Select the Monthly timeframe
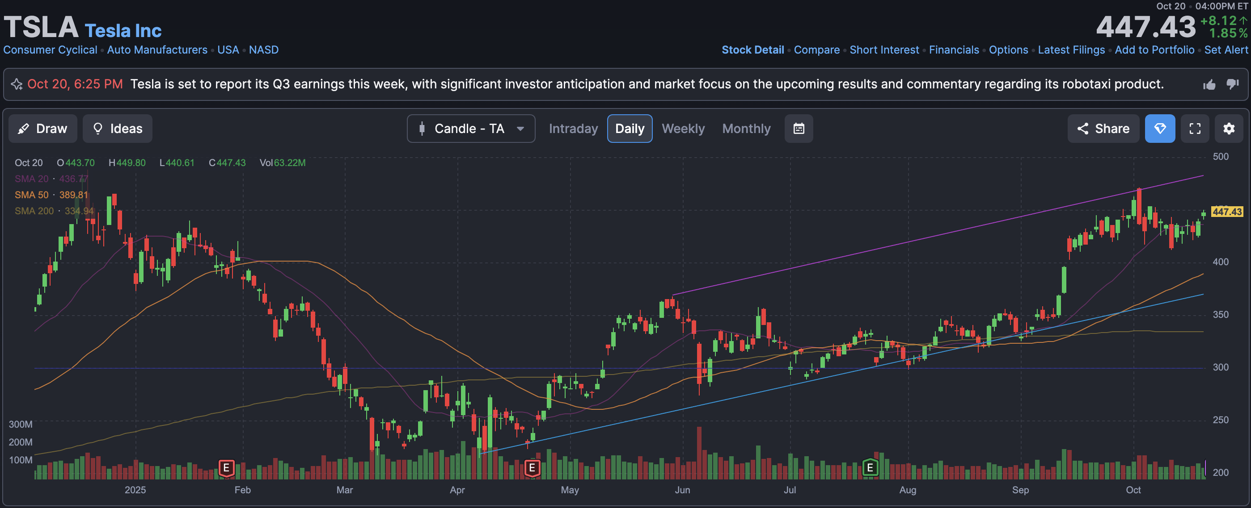1251x508 pixels. coord(746,129)
